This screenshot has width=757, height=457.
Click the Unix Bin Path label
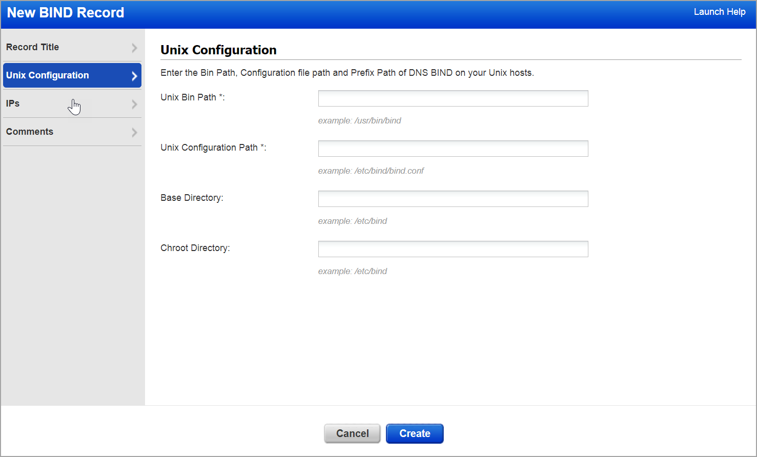pos(193,97)
